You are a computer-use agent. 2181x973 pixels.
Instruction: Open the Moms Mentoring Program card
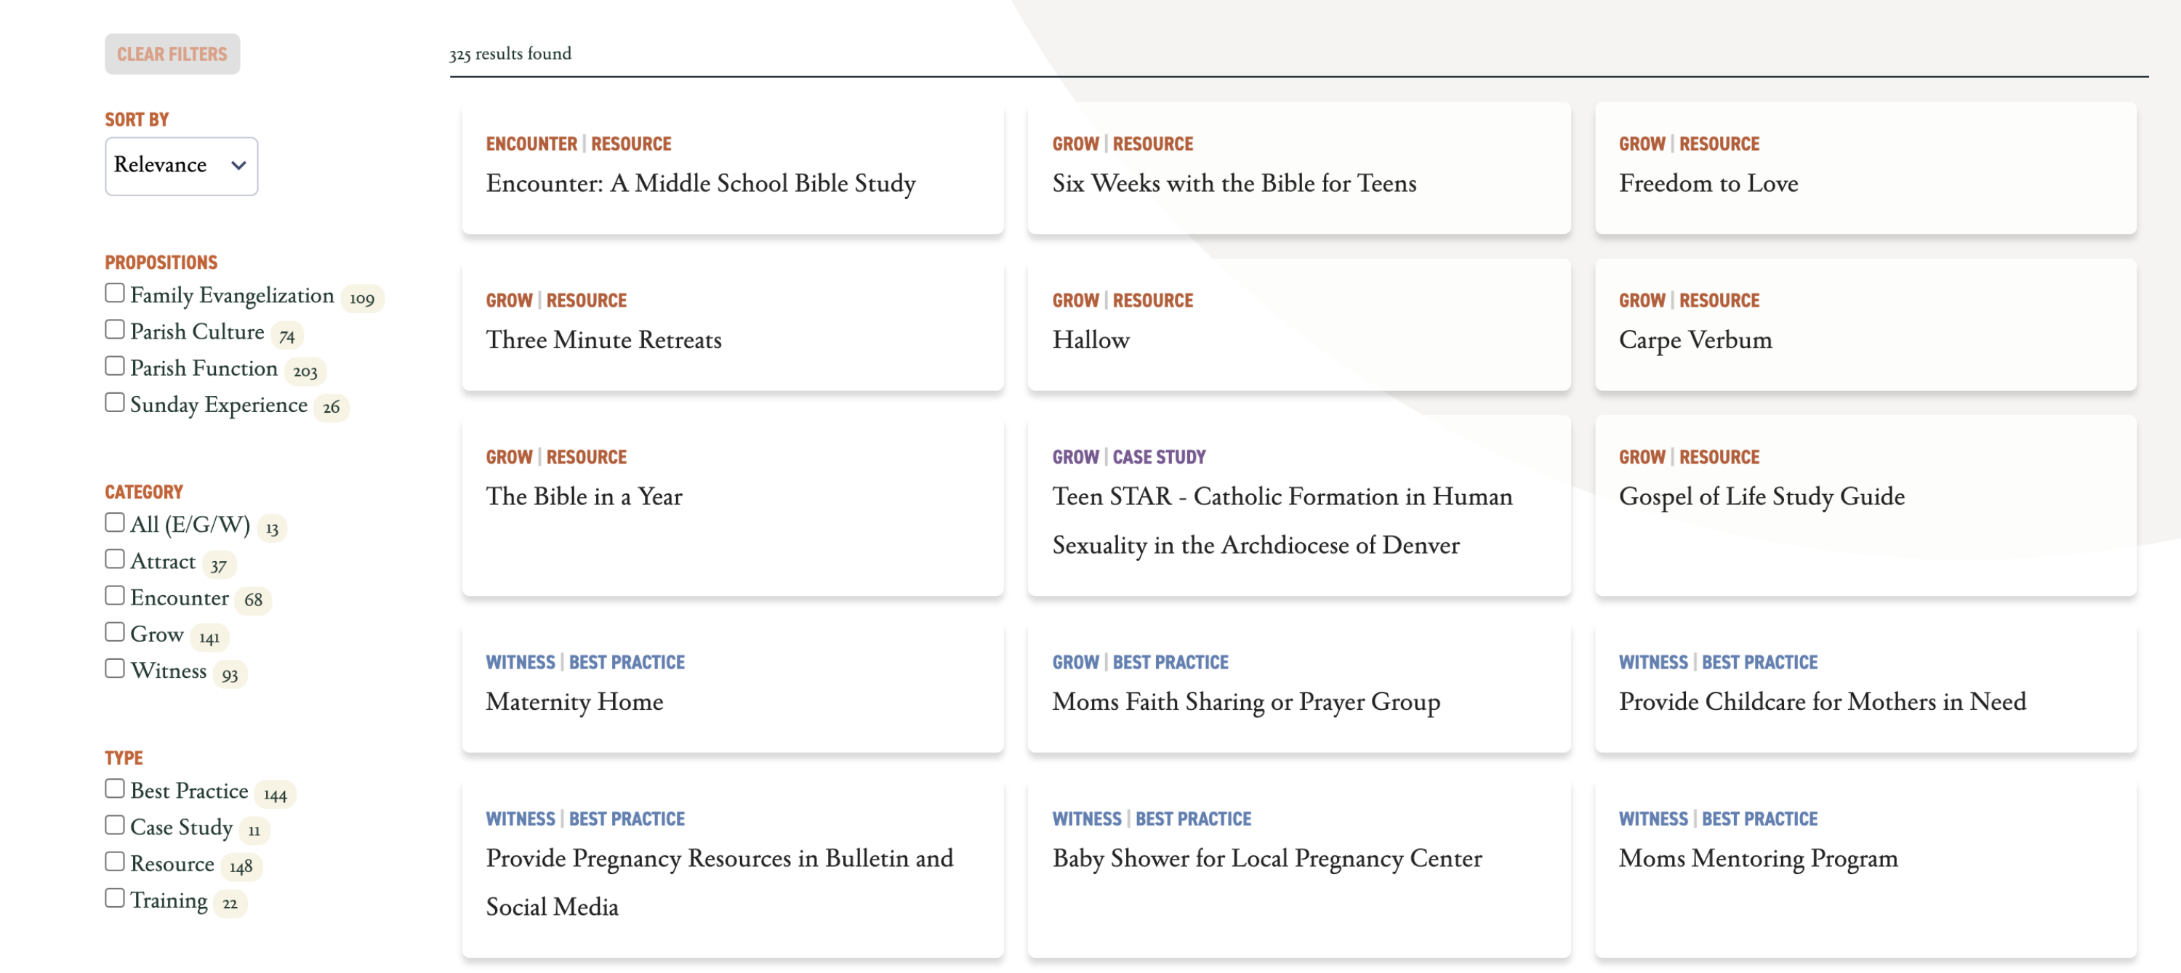coord(1865,867)
